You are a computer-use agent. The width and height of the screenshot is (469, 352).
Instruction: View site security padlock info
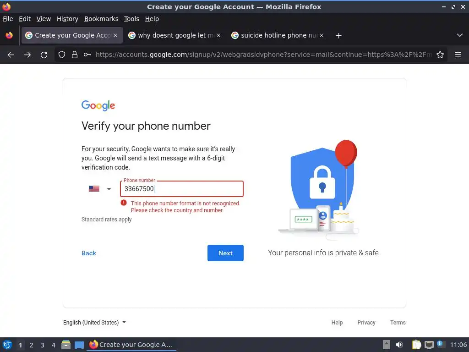pos(75,55)
